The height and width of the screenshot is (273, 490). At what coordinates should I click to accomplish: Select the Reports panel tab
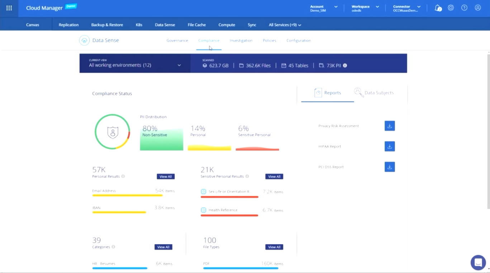click(327, 93)
